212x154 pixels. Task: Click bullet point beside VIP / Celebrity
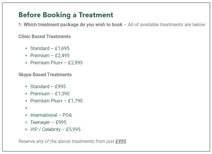point(26,129)
